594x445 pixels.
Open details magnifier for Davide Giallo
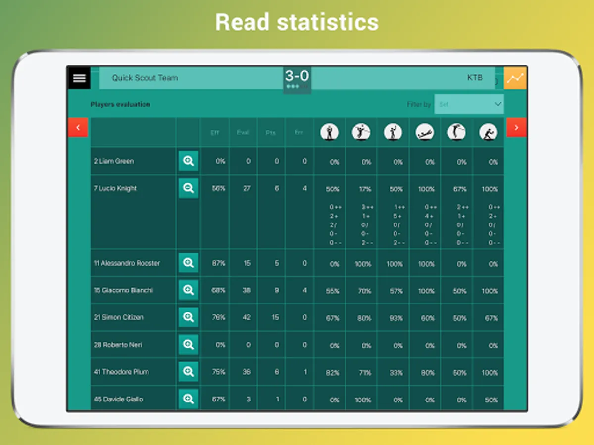coord(188,399)
